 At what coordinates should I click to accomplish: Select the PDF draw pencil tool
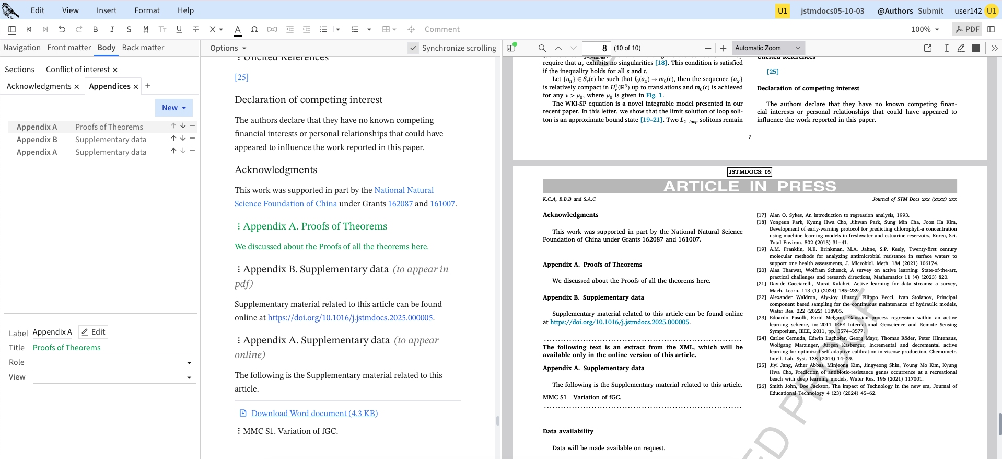tap(961, 48)
